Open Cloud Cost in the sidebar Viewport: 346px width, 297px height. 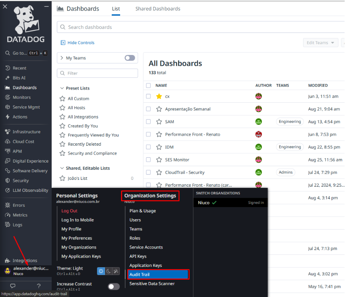[x=23, y=142]
